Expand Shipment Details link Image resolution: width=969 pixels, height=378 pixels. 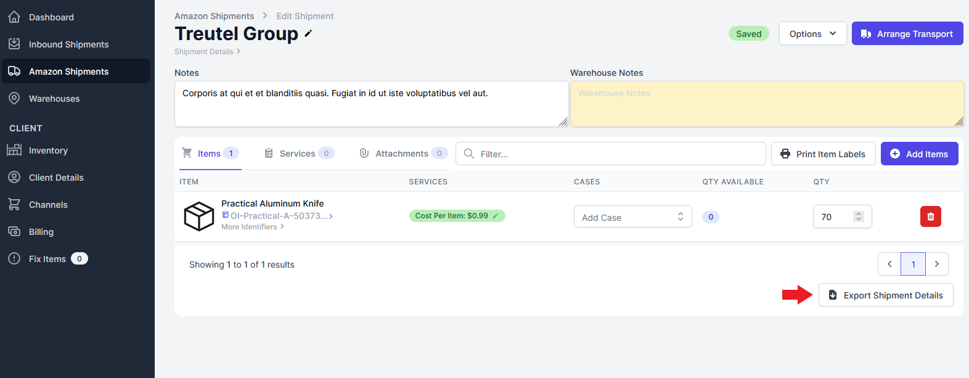coord(207,52)
